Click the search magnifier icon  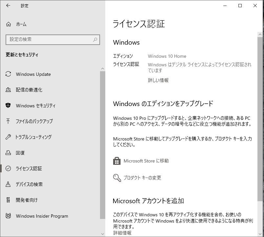(95, 40)
